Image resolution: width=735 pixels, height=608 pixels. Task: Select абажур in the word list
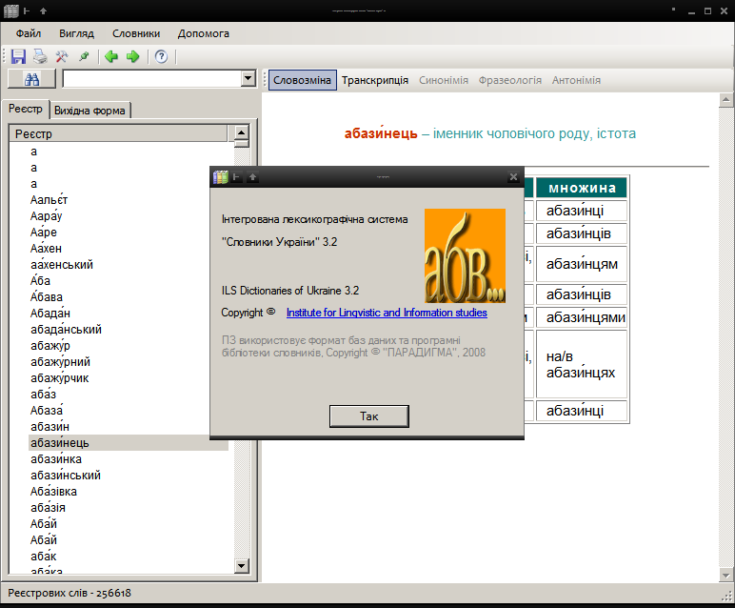[50, 346]
